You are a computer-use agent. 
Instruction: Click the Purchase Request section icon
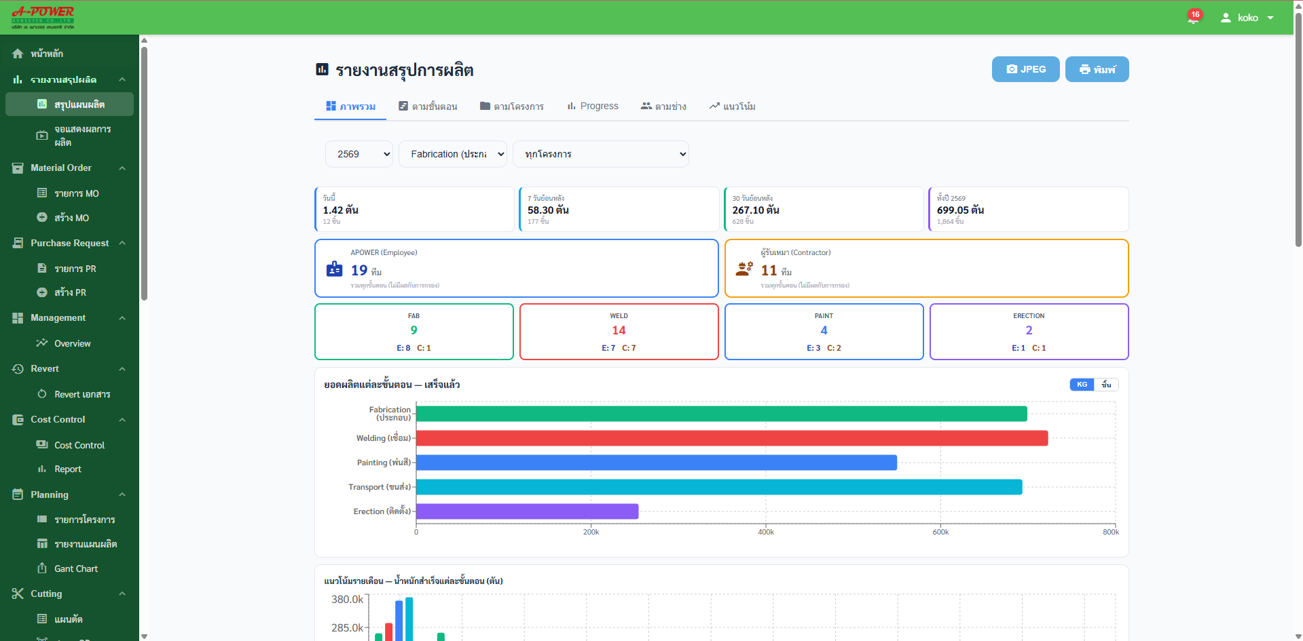pyautogui.click(x=18, y=243)
